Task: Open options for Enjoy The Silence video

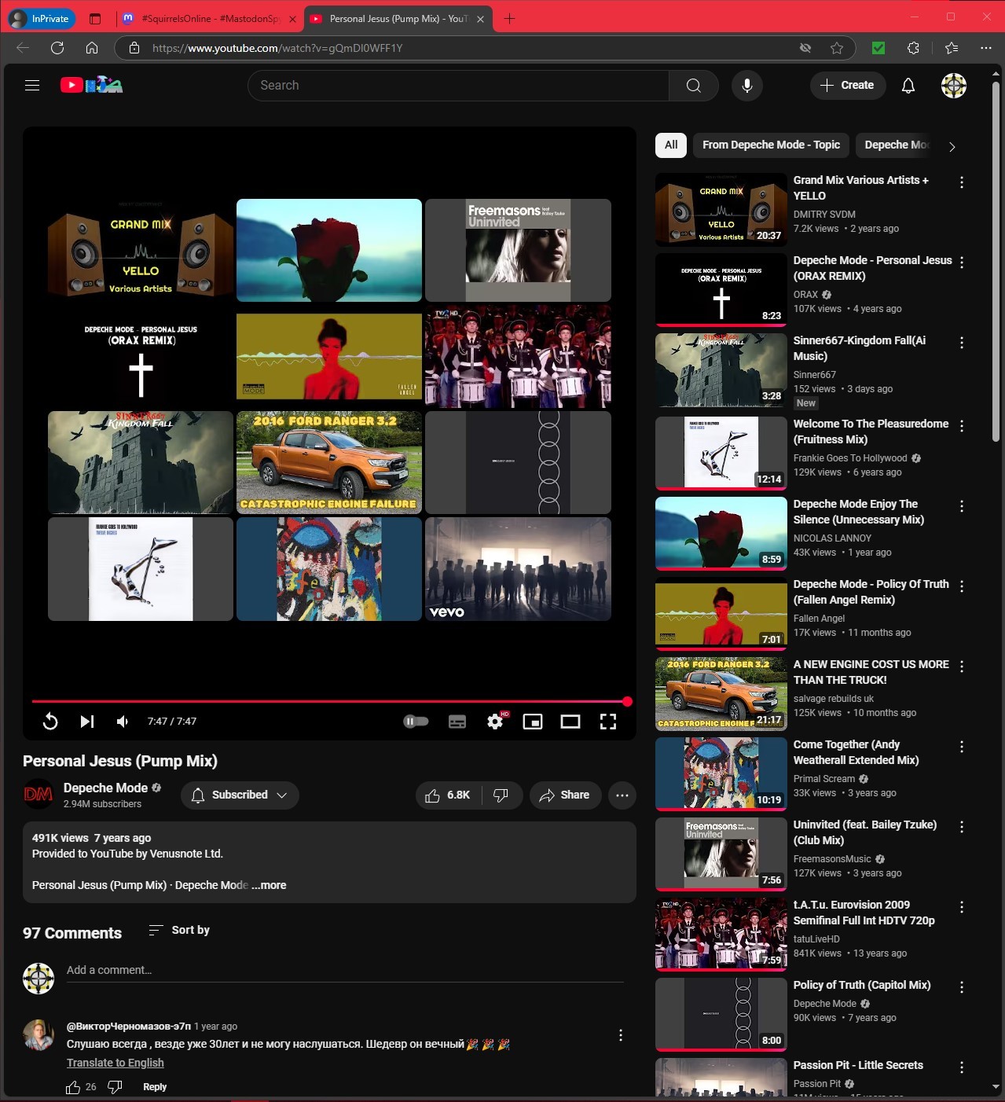Action: tap(962, 506)
